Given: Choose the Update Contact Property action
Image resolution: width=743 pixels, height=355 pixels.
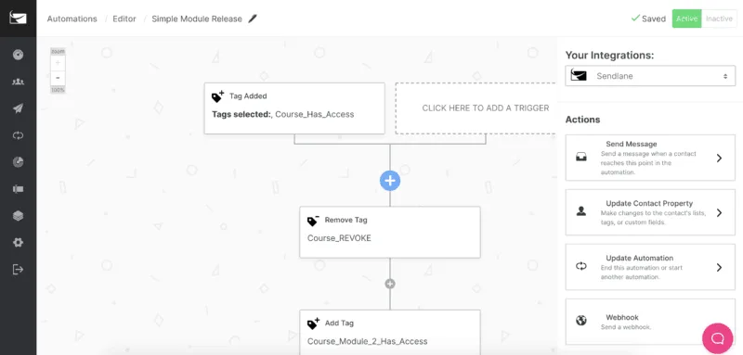Looking at the screenshot, I should click(650, 212).
